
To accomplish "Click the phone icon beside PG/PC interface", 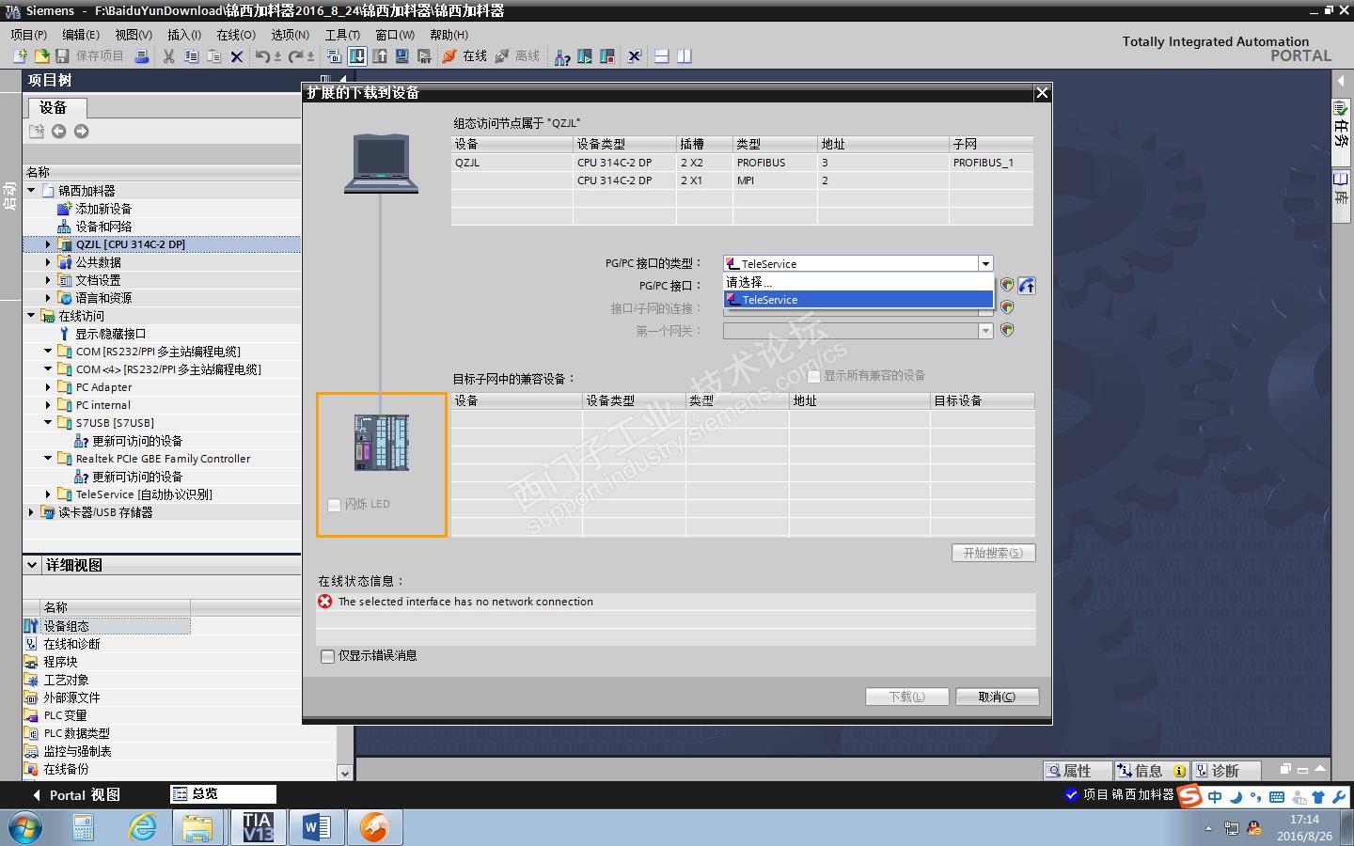I will [1027, 286].
